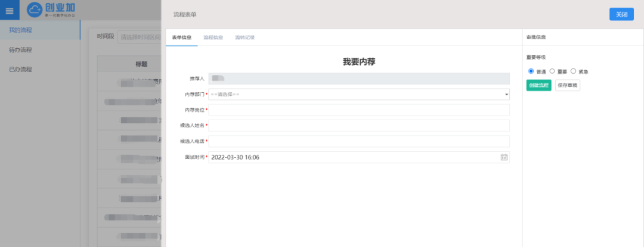Click the blue 关闭 button

pyautogui.click(x=621, y=14)
